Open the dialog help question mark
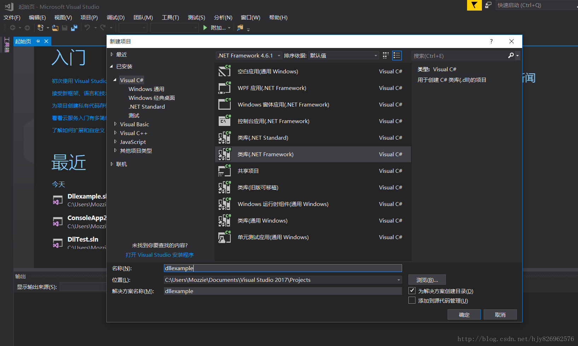This screenshot has height=346, width=578. (x=491, y=41)
